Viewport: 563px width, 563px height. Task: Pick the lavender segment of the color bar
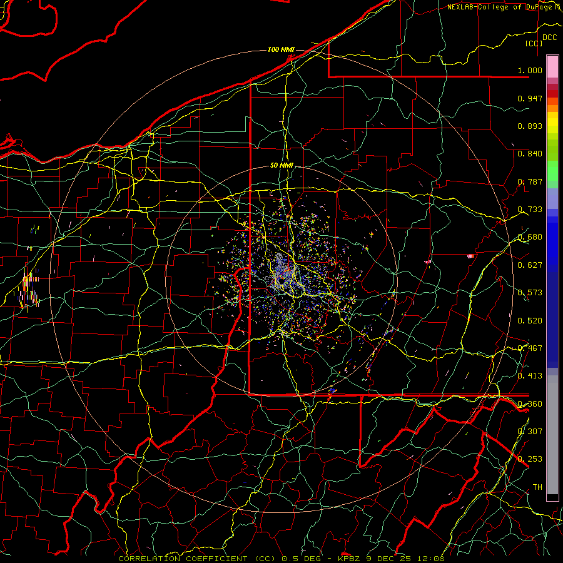point(552,198)
